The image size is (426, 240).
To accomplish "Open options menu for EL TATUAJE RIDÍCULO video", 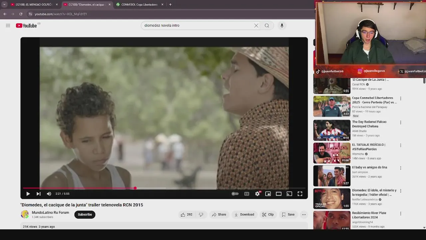I will (x=401, y=145).
